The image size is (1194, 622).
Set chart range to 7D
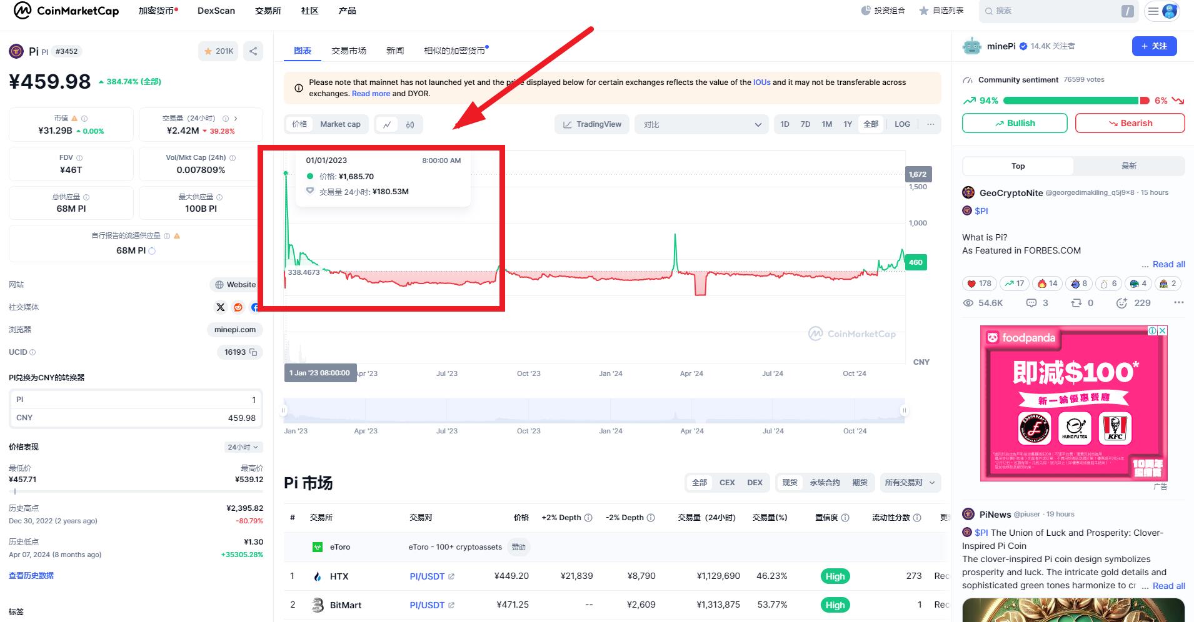(806, 124)
